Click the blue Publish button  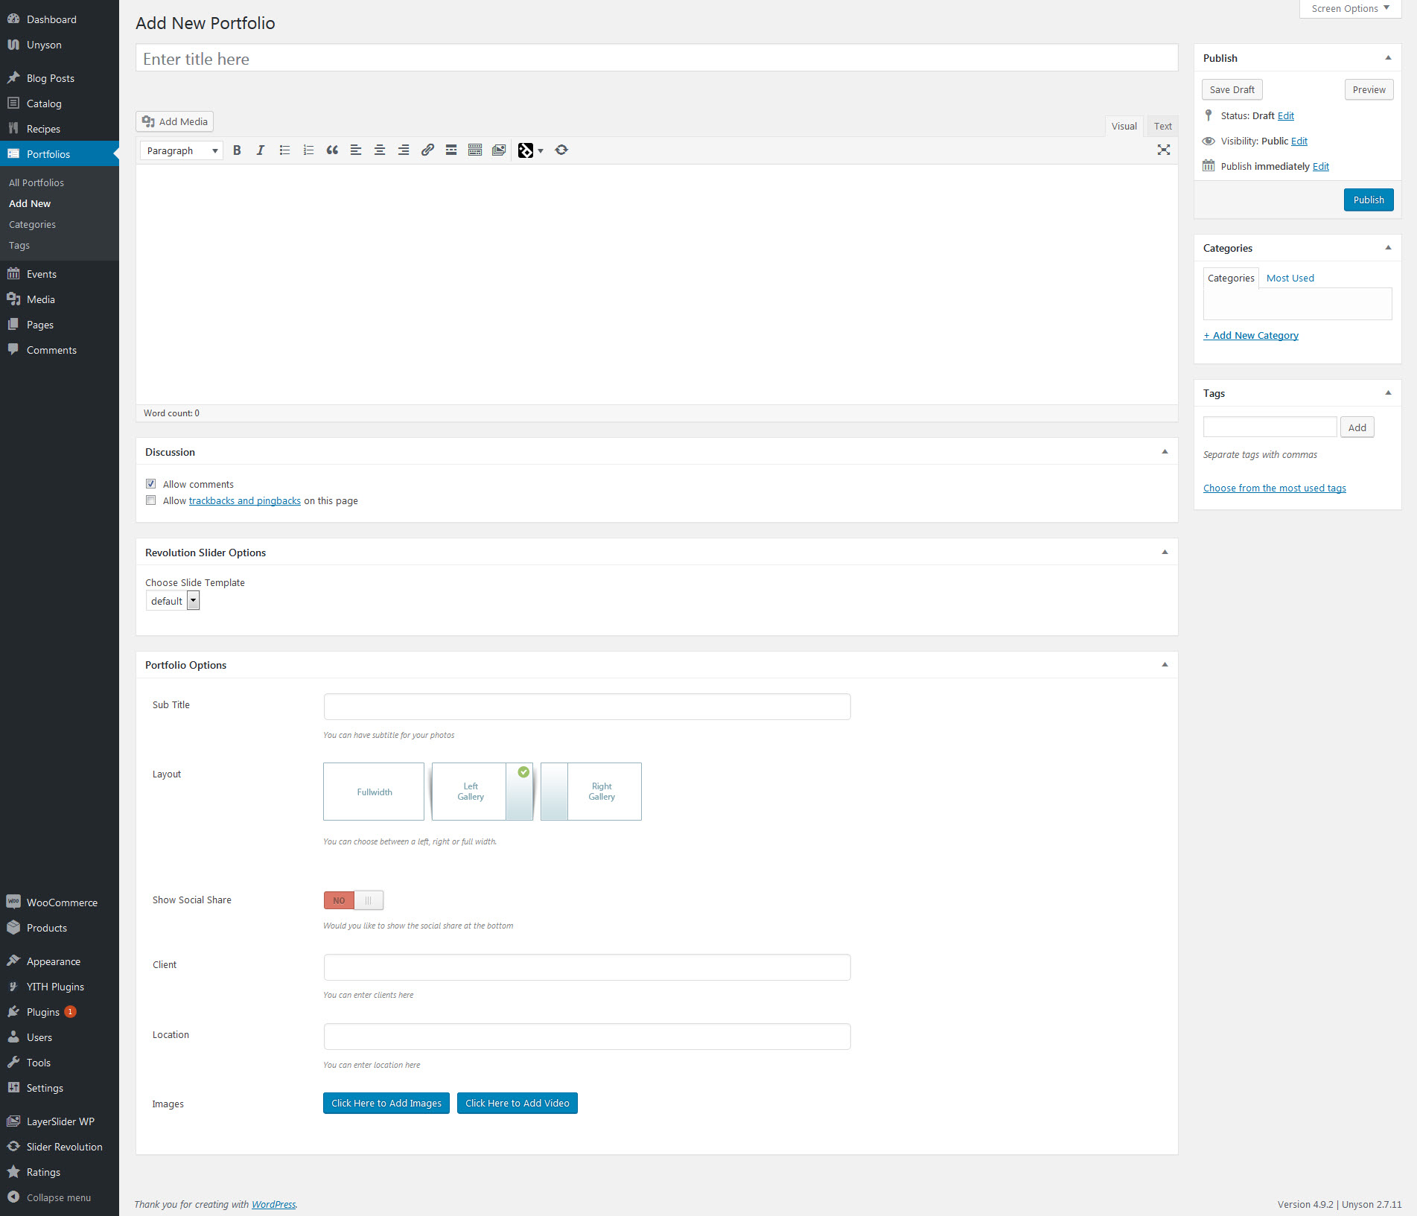point(1368,200)
